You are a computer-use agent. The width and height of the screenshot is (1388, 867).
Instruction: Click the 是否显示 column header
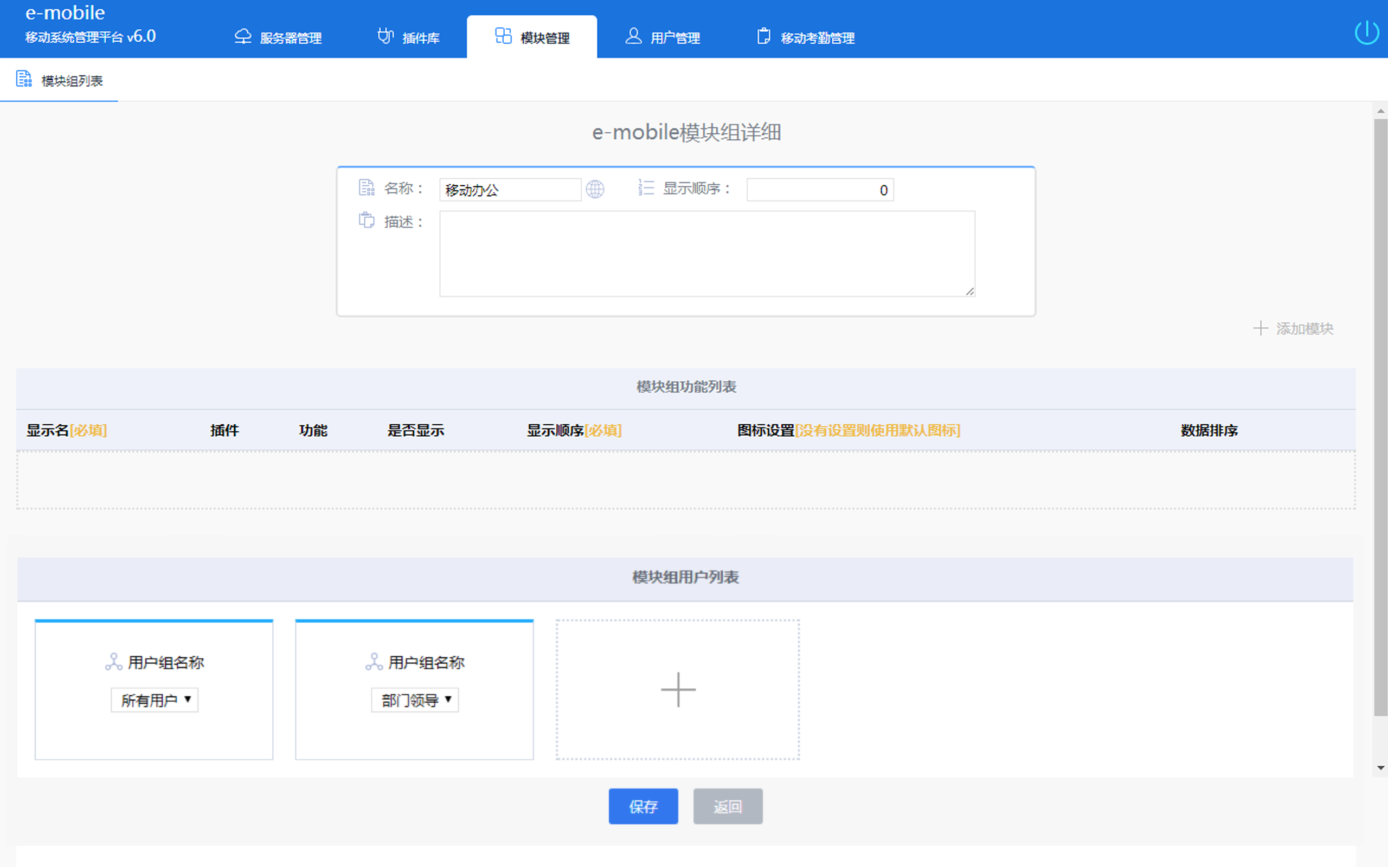[416, 430]
